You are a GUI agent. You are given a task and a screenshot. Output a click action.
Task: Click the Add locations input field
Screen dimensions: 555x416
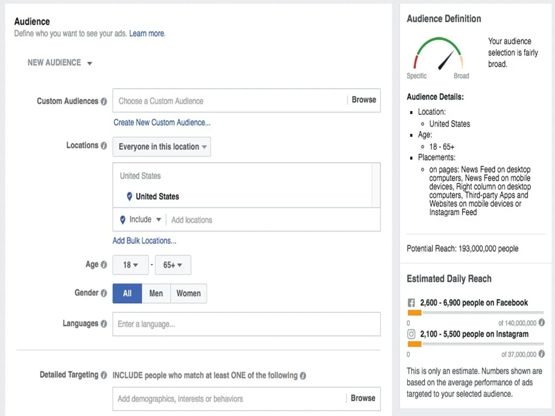pos(273,220)
